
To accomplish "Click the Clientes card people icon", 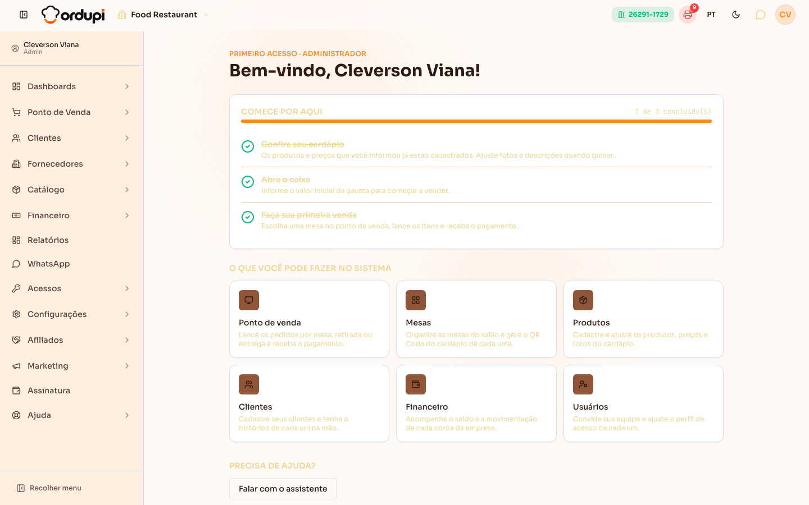I will point(249,384).
